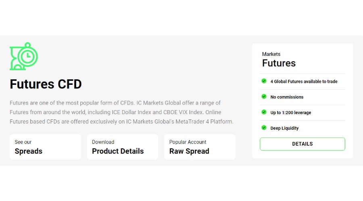Click check icon beside 4 Global Futures
The height and width of the screenshot is (201, 363).
(264, 81)
